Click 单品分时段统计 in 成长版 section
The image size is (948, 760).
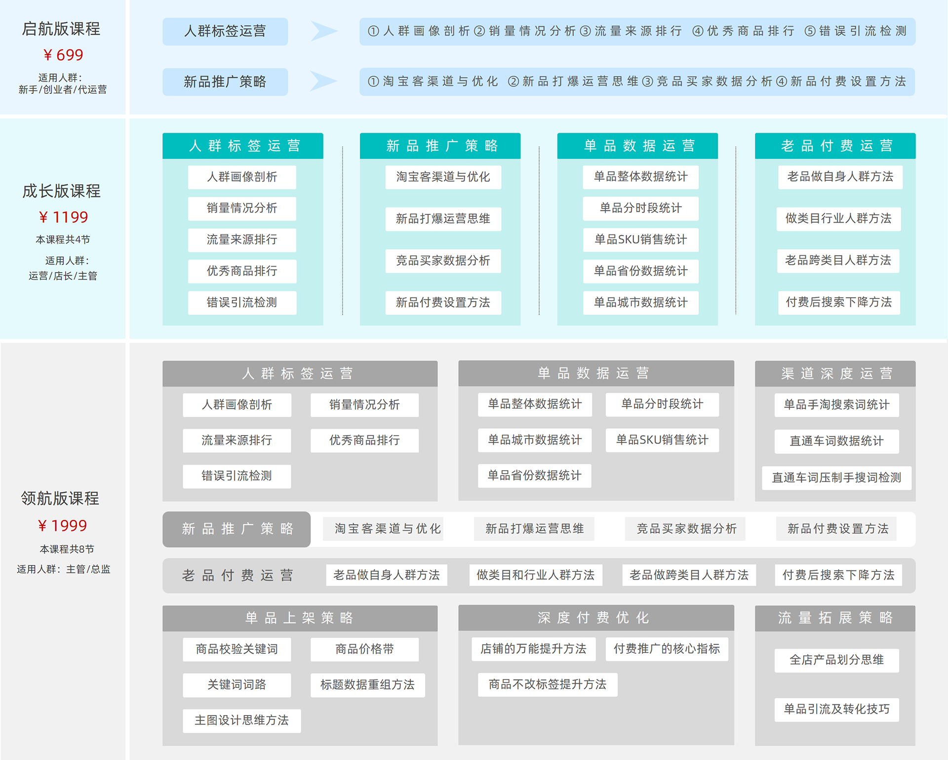pyautogui.click(x=640, y=208)
